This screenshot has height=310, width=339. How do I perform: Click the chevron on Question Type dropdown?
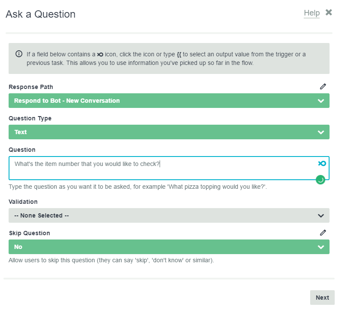pos(321,132)
